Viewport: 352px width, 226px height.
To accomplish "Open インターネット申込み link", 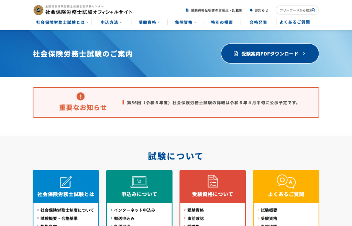I will click(x=134, y=210).
